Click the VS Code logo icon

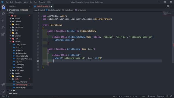(2, 2)
